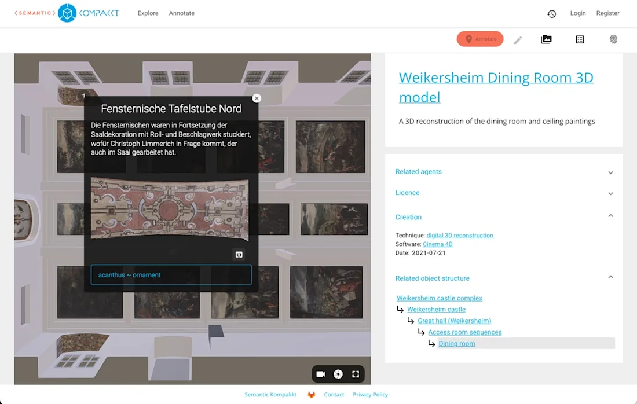Click the ornament ceiling image in popup
The image size is (637, 404).
pyautogui.click(x=170, y=209)
